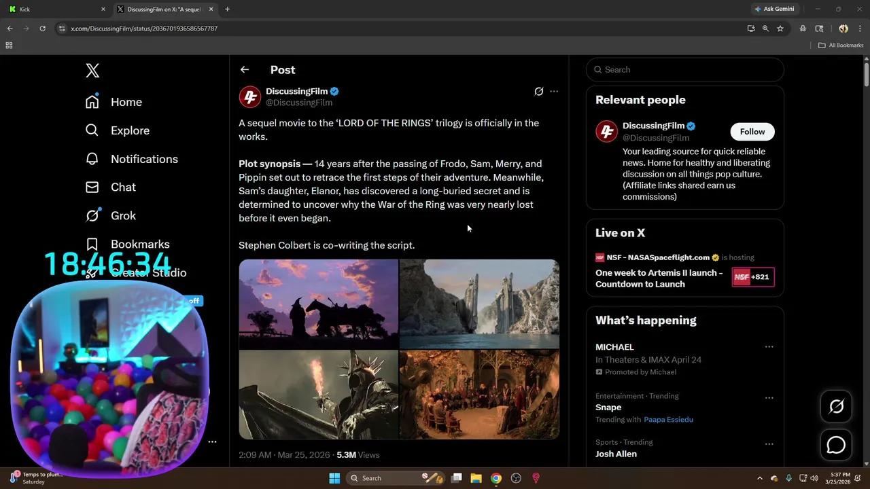Open Chrome three-dot menu
870x489 pixels.
[x=860, y=29]
